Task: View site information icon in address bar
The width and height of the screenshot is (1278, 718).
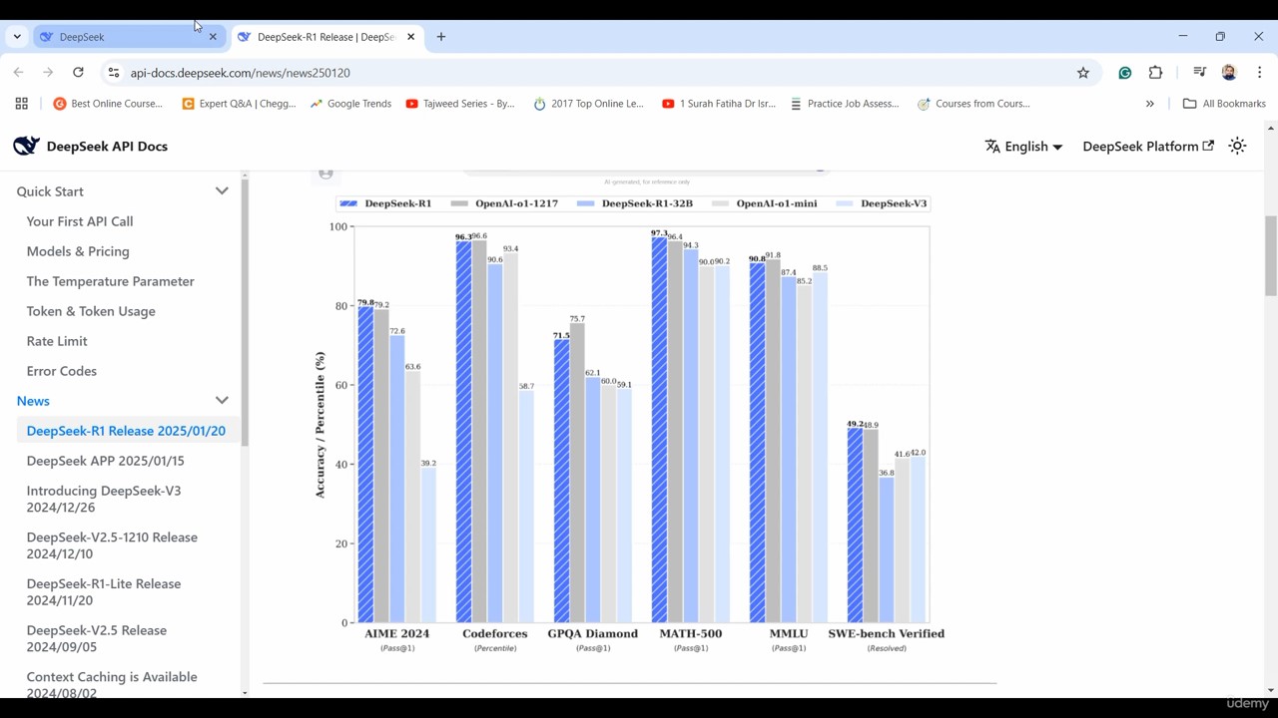Action: tap(114, 73)
